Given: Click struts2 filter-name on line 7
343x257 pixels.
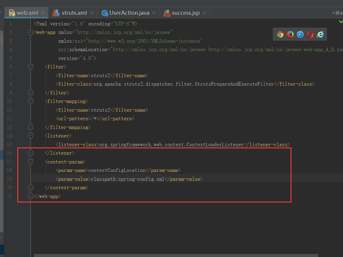Looking at the screenshot, I should click(x=101, y=76).
